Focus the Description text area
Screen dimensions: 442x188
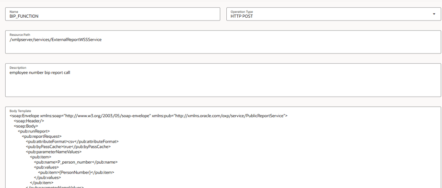223,80
